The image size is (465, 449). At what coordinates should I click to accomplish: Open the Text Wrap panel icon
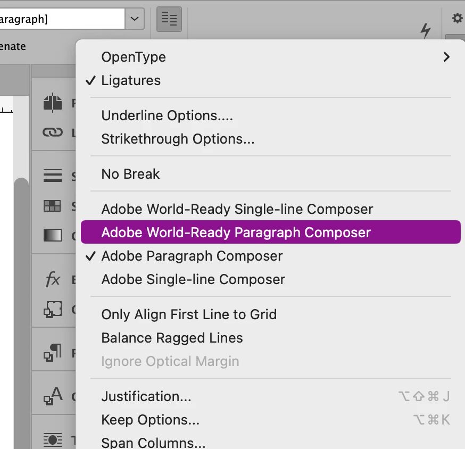click(x=53, y=440)
